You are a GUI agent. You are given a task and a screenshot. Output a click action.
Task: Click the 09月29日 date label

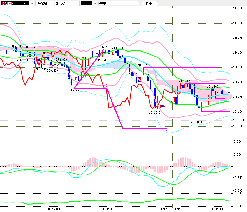point(218,209)
